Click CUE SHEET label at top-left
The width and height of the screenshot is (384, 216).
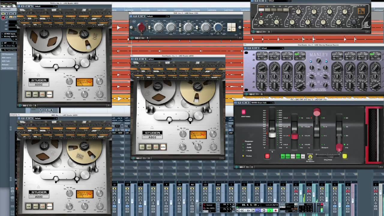[x=6, y=10]
